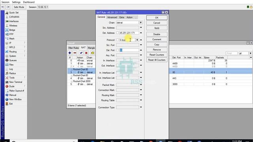Expand the In. Interface field

tap(141, 60)
